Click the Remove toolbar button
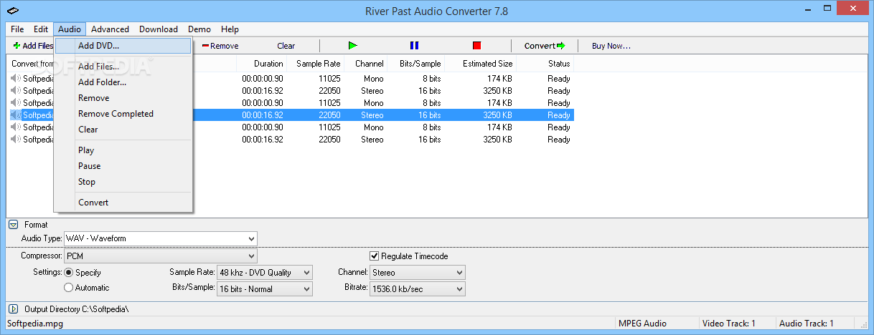874x335 pixels. point(220,46)
